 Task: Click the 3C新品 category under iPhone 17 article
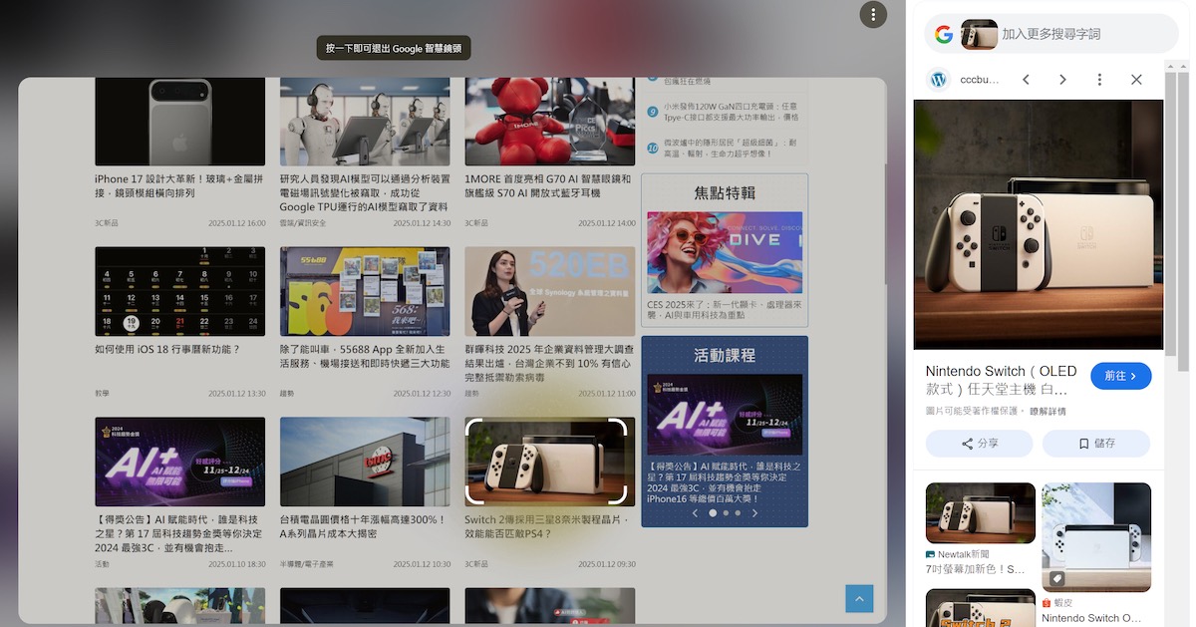coord(107,223)
